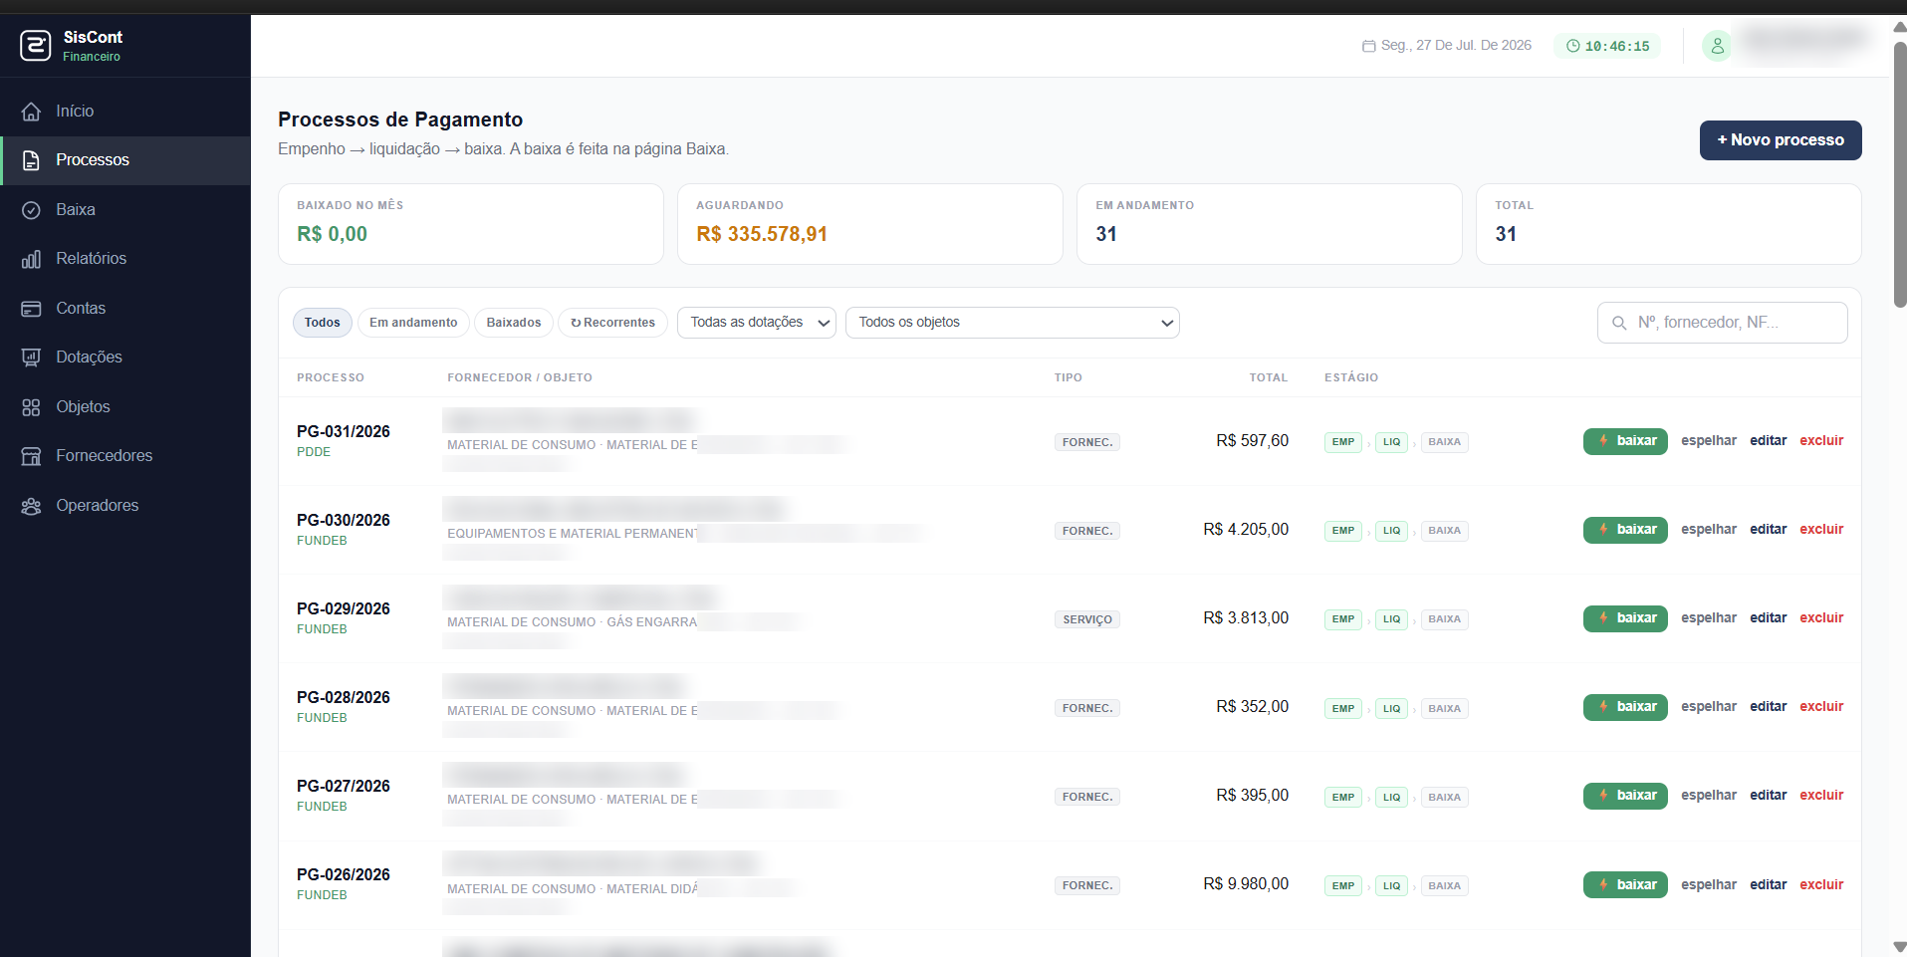Click the Fornecedores store icon
Image resolution: width=1907 pixels, height=957 pixels.
(31, 456)
